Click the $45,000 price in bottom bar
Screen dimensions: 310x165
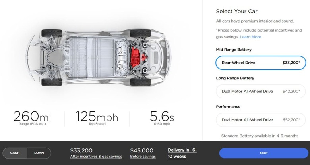pos(142,150)
